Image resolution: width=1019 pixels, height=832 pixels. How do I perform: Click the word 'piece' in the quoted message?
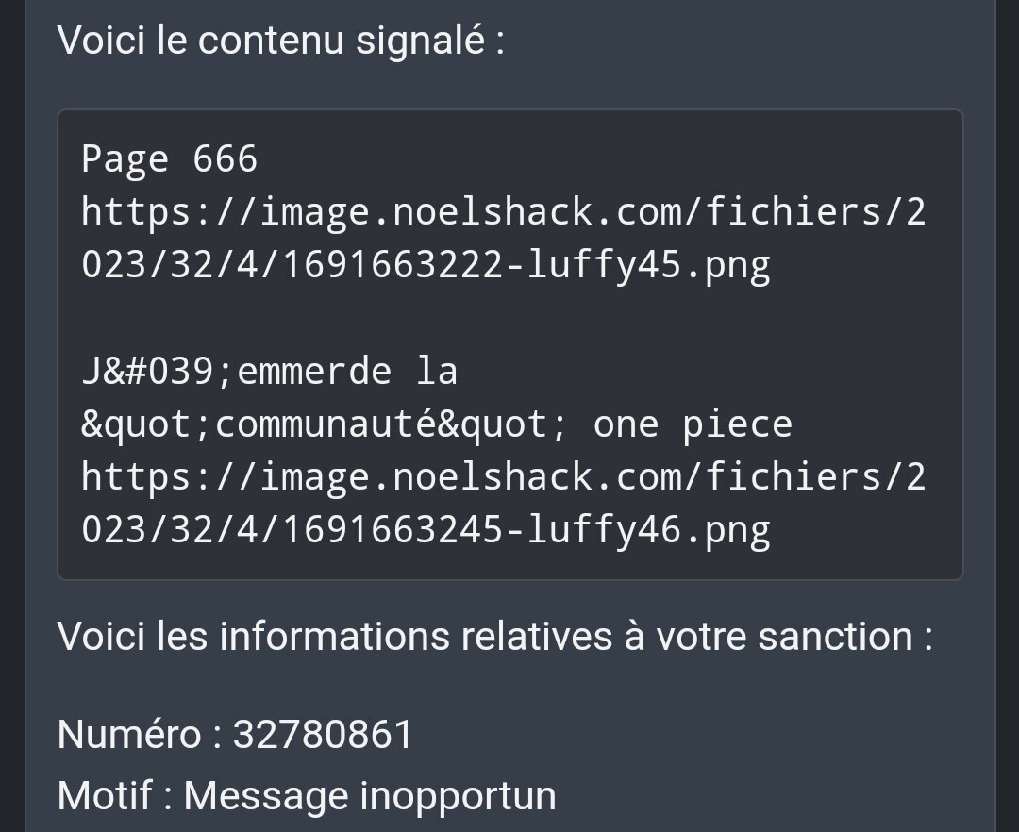point(738,426)
